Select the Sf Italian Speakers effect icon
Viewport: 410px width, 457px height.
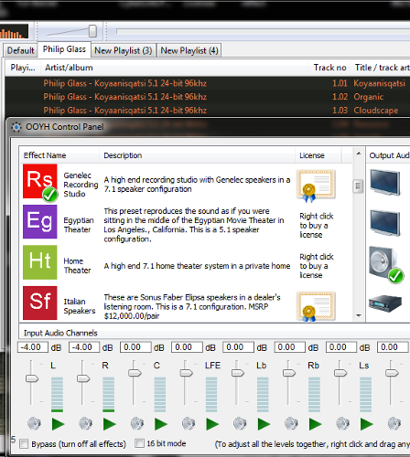tap(40, 303)
